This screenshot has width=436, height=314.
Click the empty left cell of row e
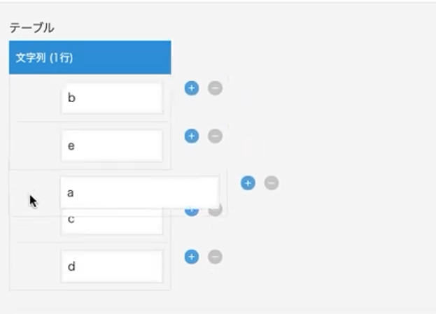tap(36, 145)
